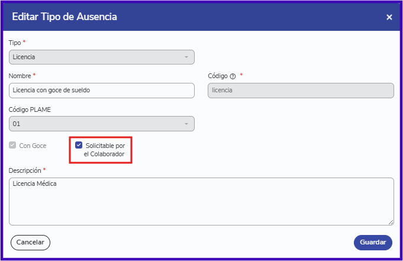Click the Solicitable por el Colaborador label
The height and width of the screenshot is (261, 403).
point(105,150)
